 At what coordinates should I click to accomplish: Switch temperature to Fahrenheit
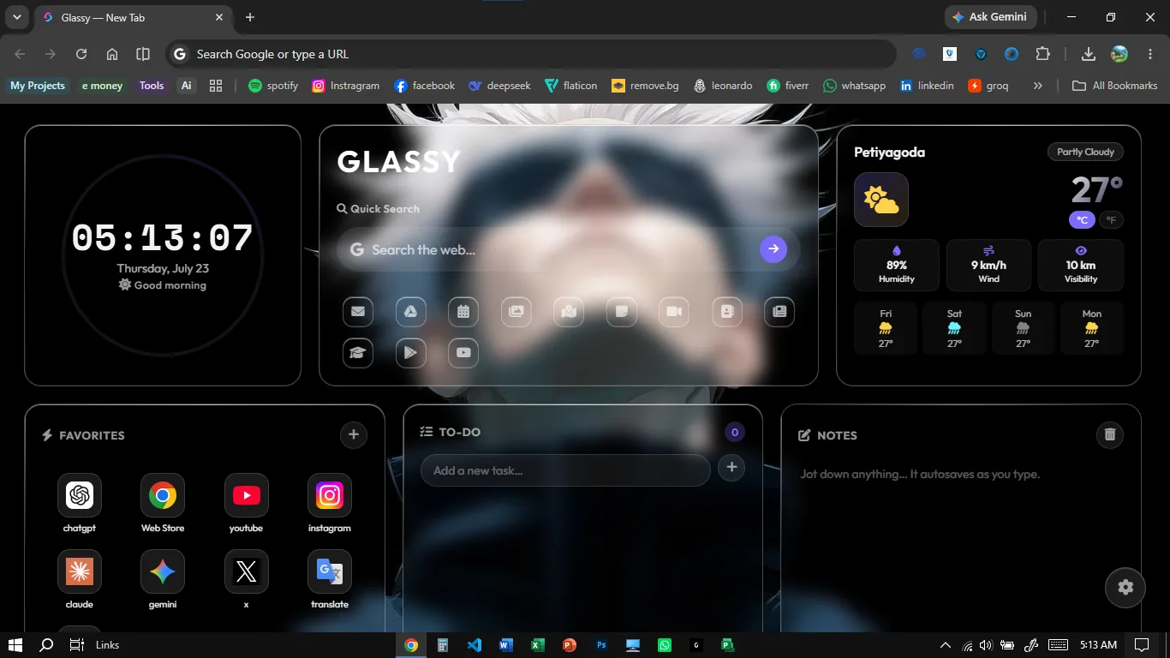[1111, 220]
